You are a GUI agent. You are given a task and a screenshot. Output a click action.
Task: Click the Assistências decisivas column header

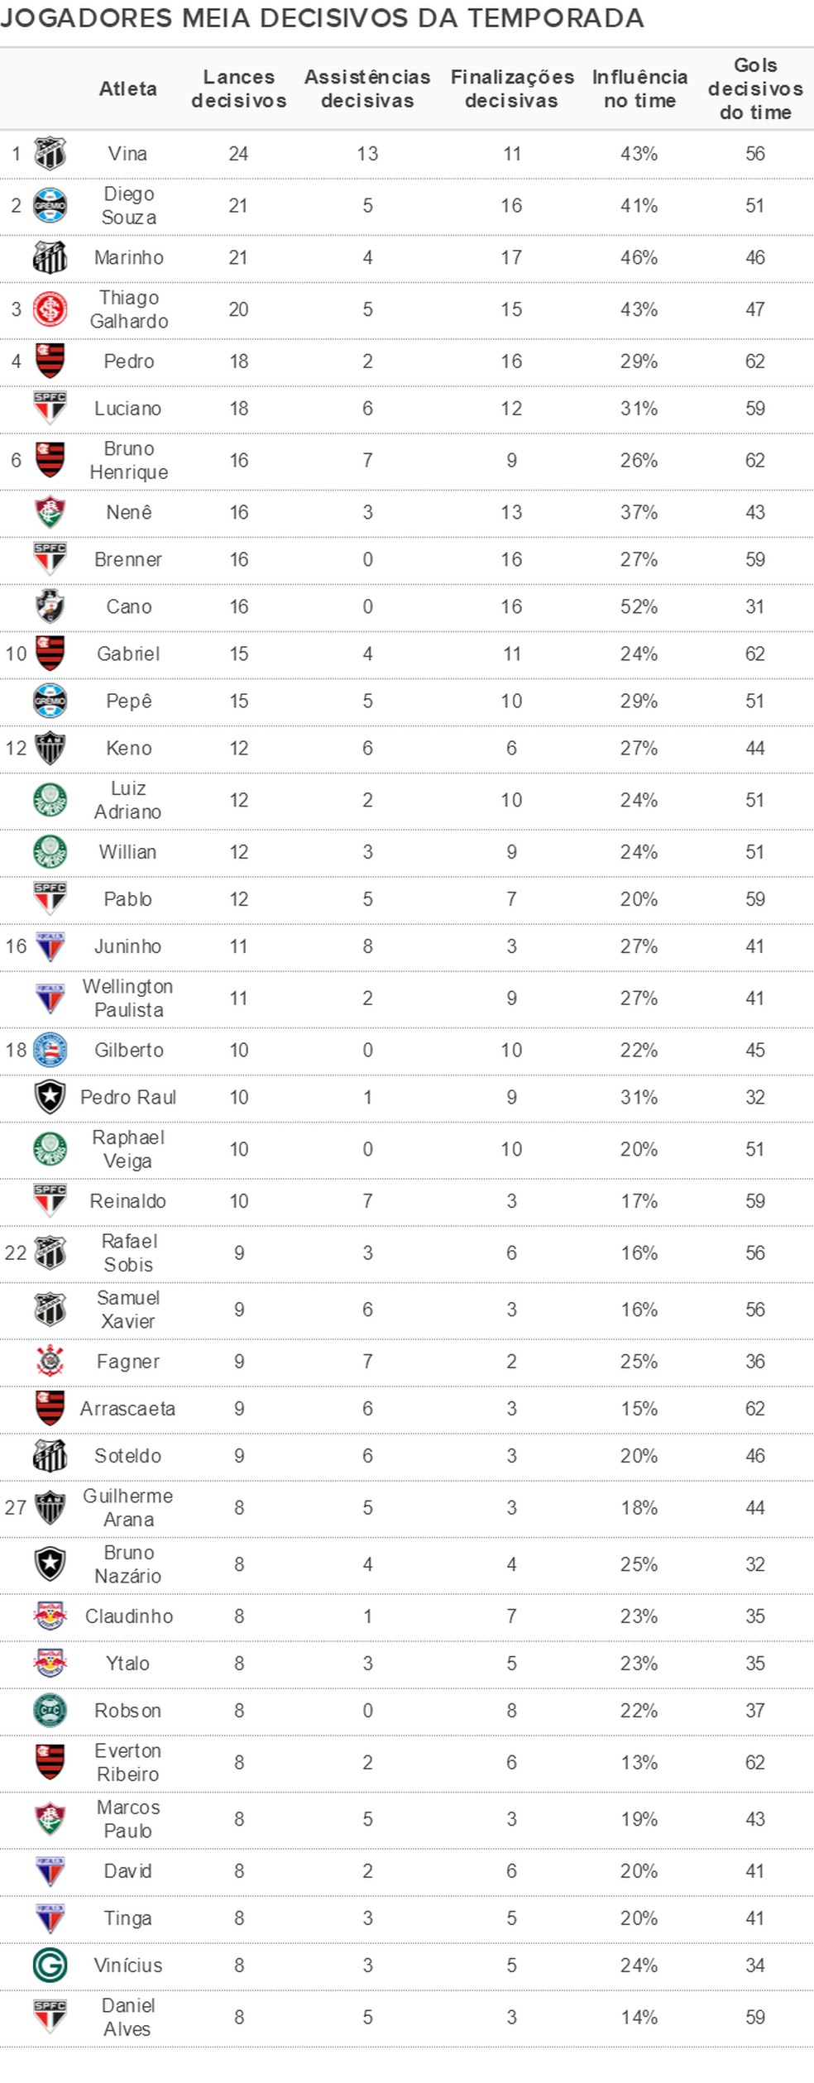pyautogui.click(x=367, y=89)
